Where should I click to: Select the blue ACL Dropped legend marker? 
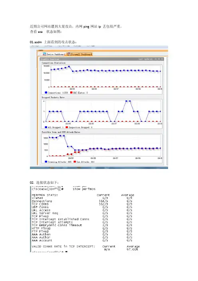(x=46, y=127)
